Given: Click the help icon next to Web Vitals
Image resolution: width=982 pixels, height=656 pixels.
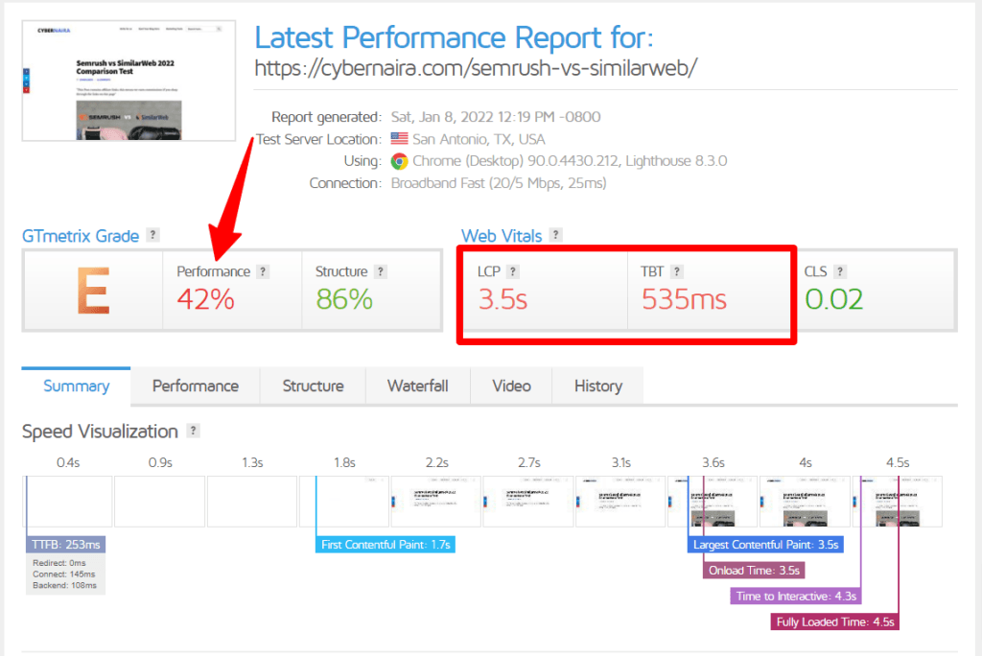Looking at the screenshot, I should [x=555, y=235].
